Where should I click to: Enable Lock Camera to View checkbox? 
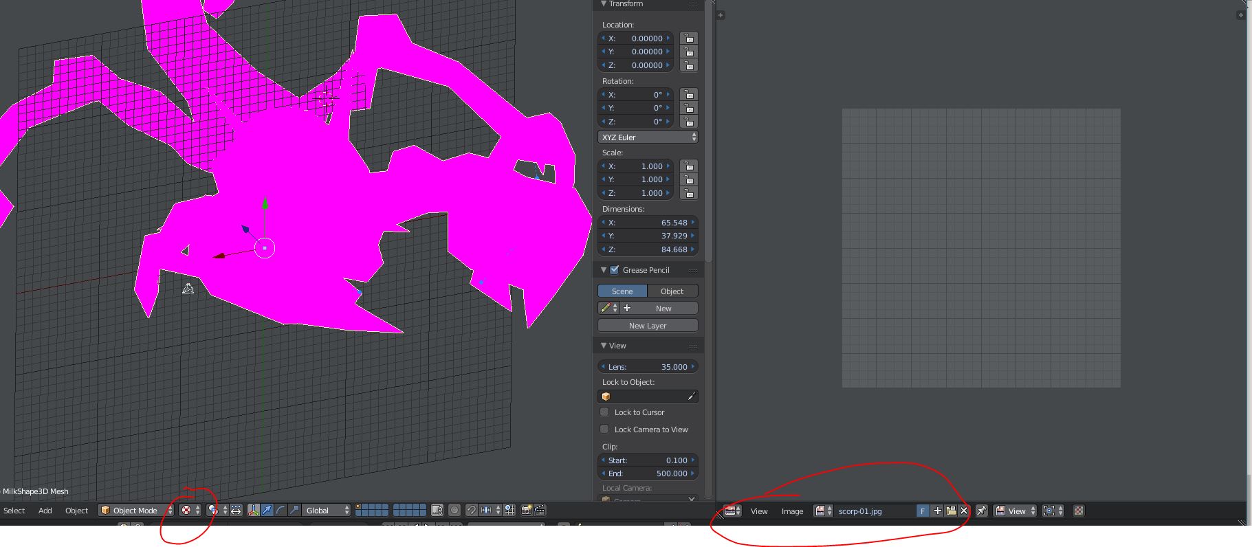coord(604,429)
